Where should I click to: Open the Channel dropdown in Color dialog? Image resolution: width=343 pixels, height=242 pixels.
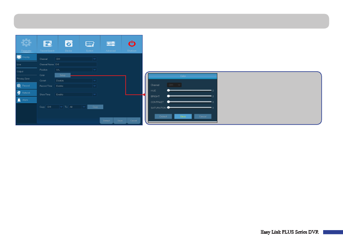pyautogui.click(x=174, y=85)
